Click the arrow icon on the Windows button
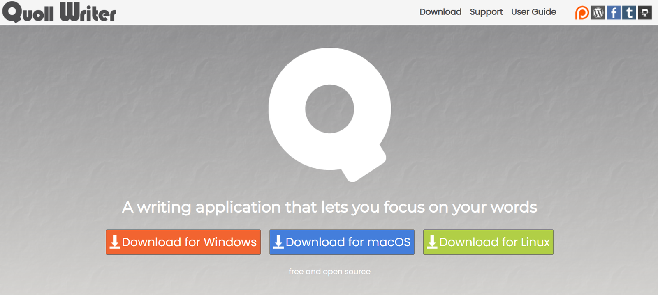This screenshot has width=658, height=295. [x=115, y=242]
